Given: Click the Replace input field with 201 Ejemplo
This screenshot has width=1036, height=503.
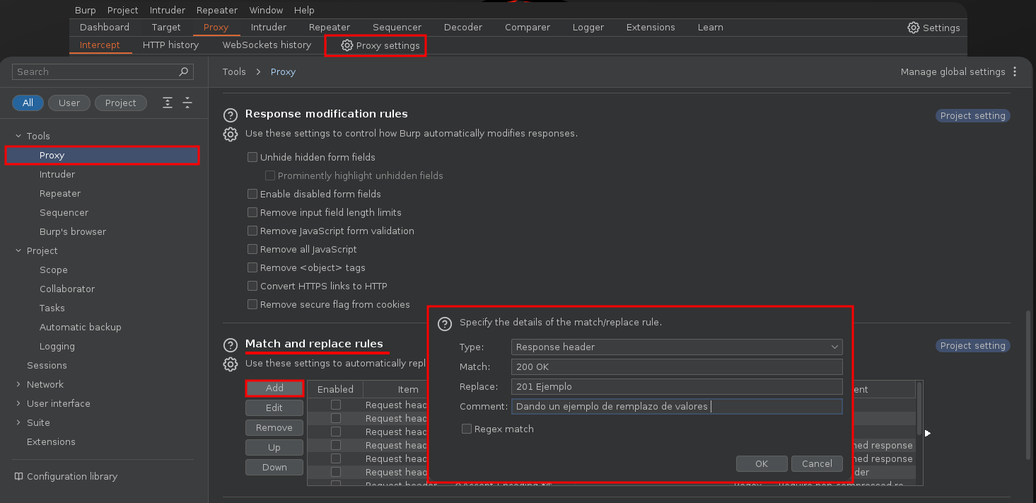Looking at the screenshot, I should coord(676,386).
